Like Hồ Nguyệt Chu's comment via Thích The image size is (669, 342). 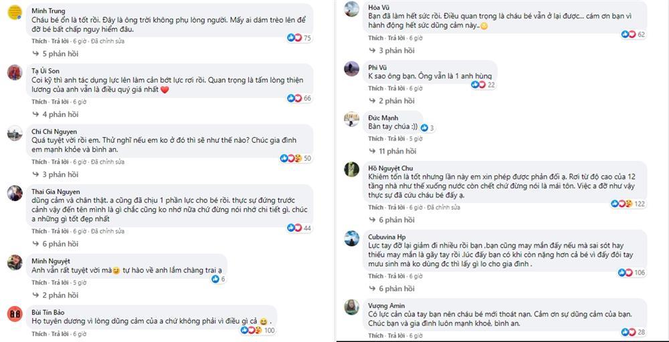(375, 208)
